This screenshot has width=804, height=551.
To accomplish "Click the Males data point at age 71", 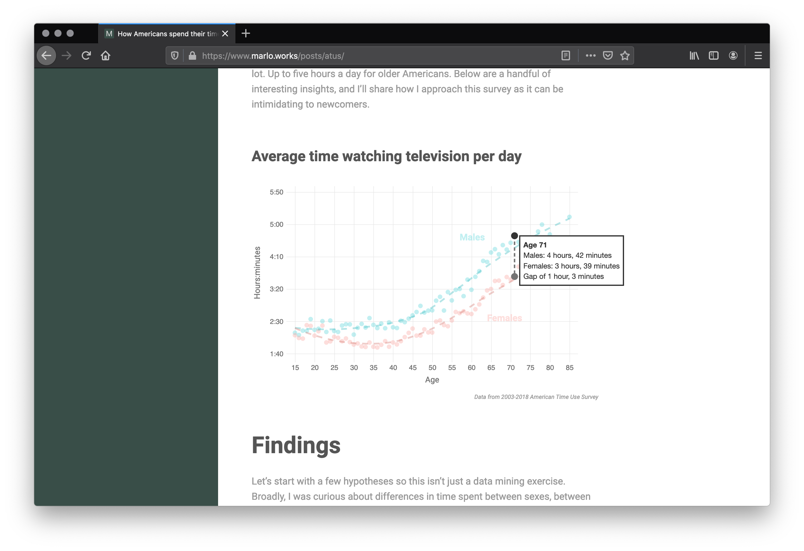I will pyautogui.click(x=515, y=236).
